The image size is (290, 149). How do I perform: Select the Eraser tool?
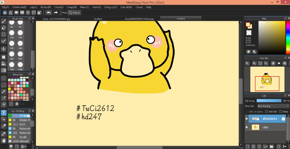[3, 28]
